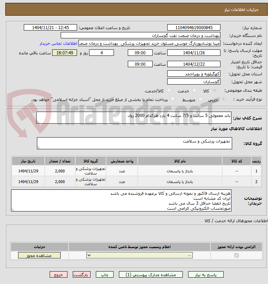The width and height of the screenshot is (268, 284).
Task: Click the چاپ print button
Action: 105,275
